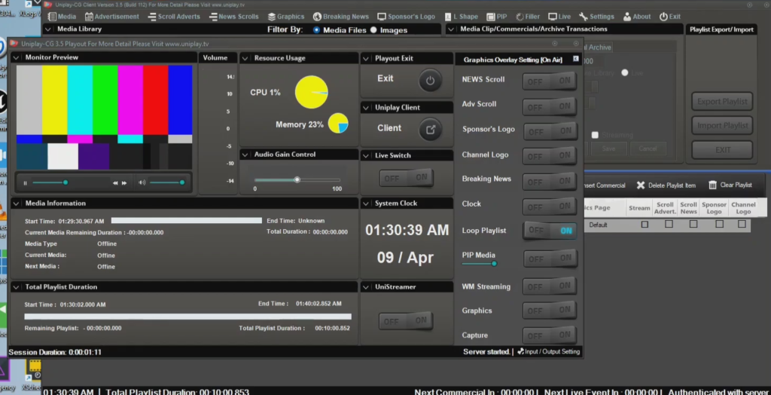Screen dimensions: 771x395
Task: Click the Playout Exit power icon
Action: pos(430,79)
